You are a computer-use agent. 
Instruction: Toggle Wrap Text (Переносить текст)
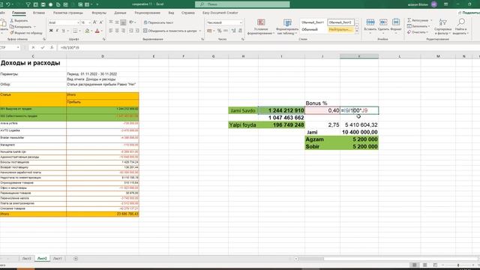point(158,22)
